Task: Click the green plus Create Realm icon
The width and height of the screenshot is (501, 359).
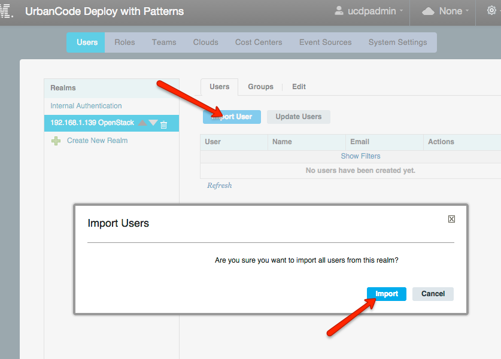Action: coord(56,141)
